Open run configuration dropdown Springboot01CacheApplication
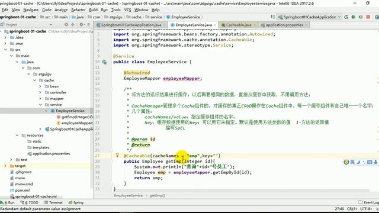 [x=309, y=17]
